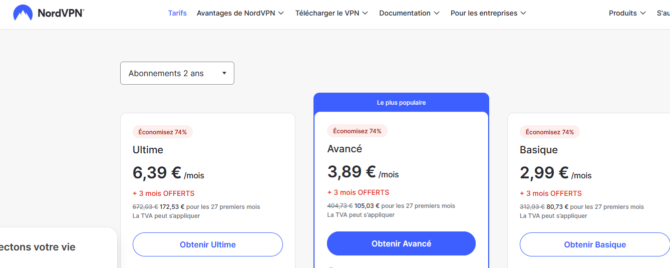Click the NordVPN mountain logo icon

23,13
